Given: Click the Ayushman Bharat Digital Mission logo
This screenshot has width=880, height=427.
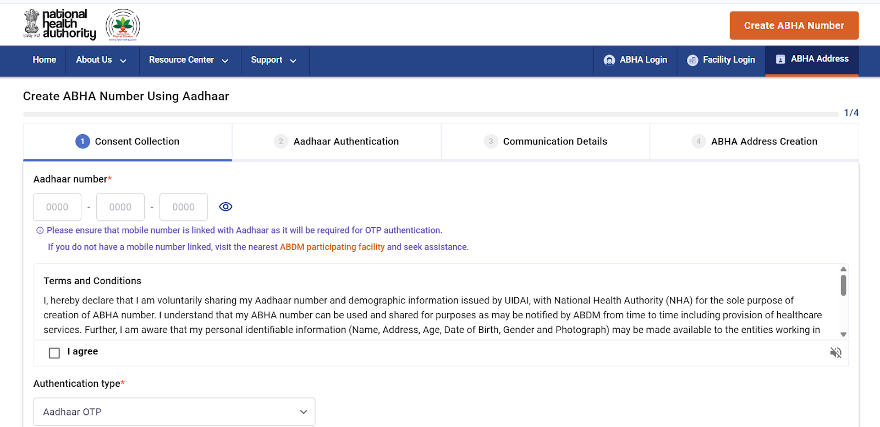Looking at the screenshot, I should [x=123, y=25].
